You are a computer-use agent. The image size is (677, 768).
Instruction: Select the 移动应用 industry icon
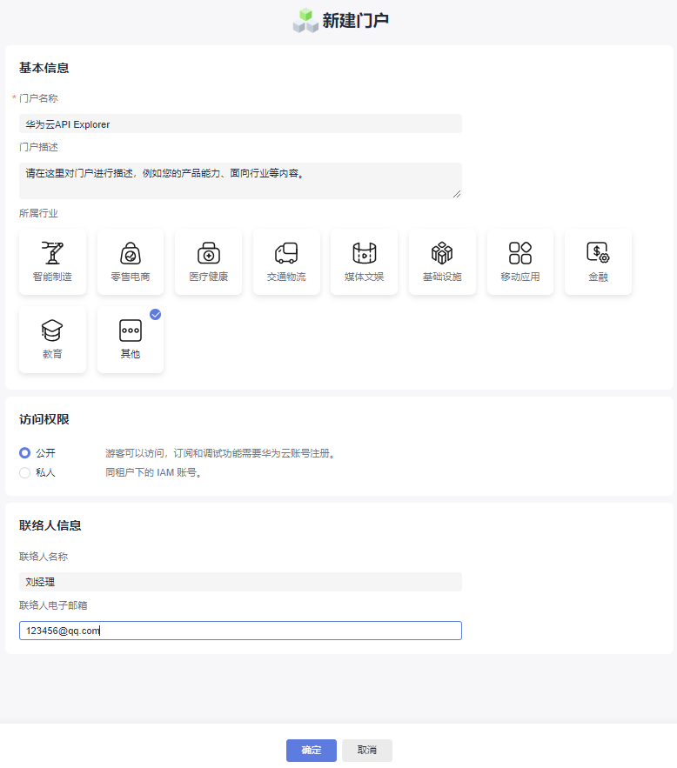pos(520,262)
